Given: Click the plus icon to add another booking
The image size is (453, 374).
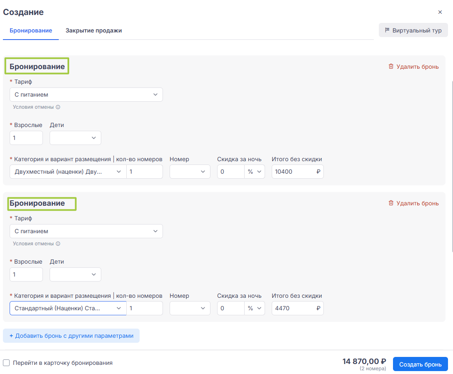Looking at the screenshot, I should pyautogui.click(x=11, y=336).
